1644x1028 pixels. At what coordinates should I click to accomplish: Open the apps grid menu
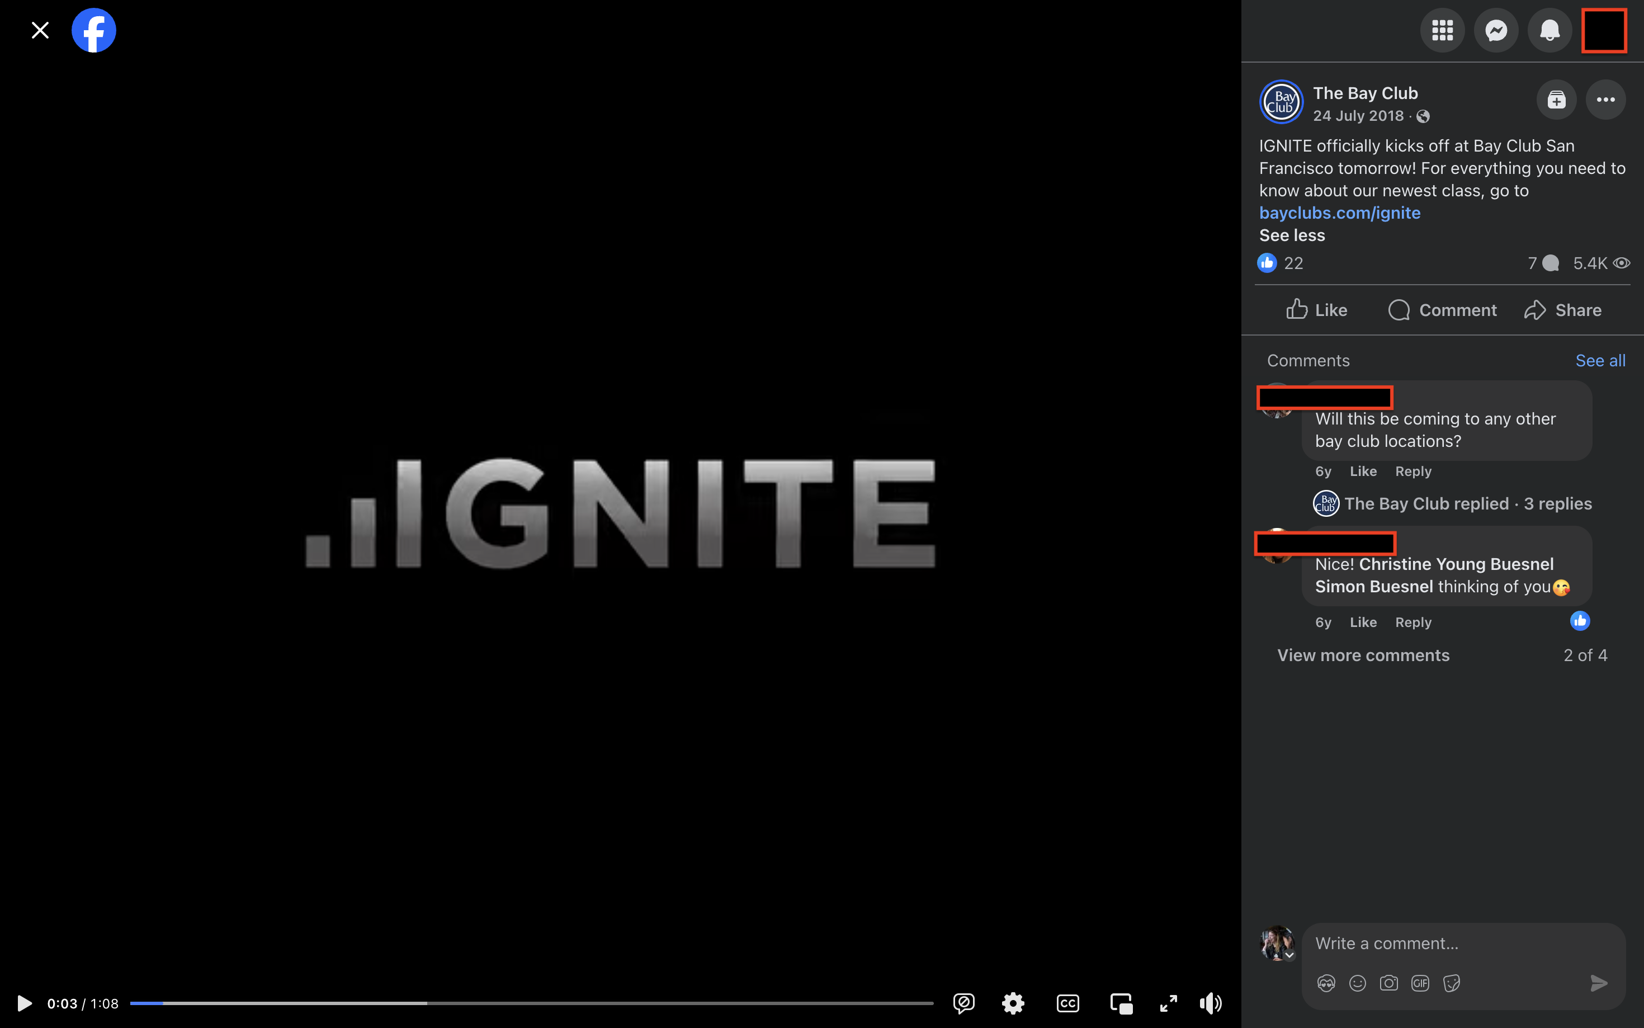point(1442,31)
